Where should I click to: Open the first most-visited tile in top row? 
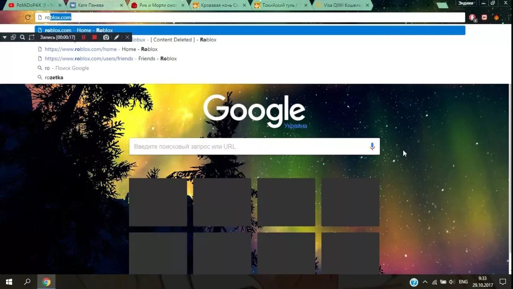158,202
